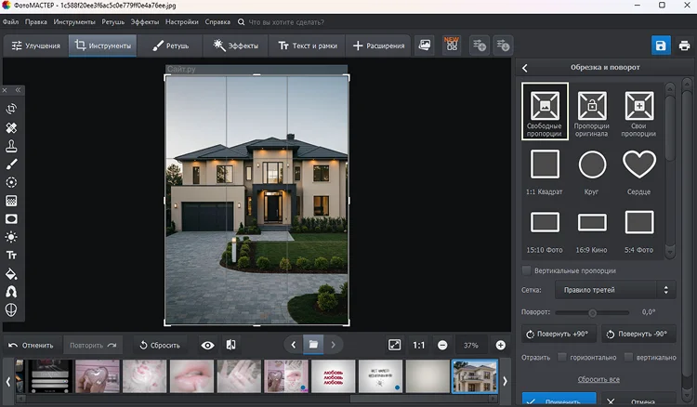Screen dimensions: 697x407
Task: Select the vignette tool in left sidebar
Action: coord(11,219)
